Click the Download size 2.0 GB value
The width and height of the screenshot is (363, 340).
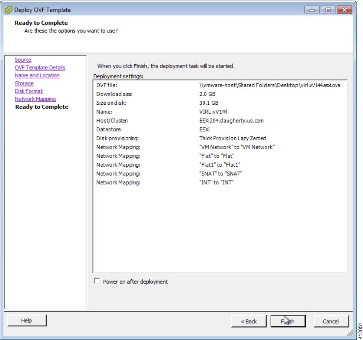207,94
